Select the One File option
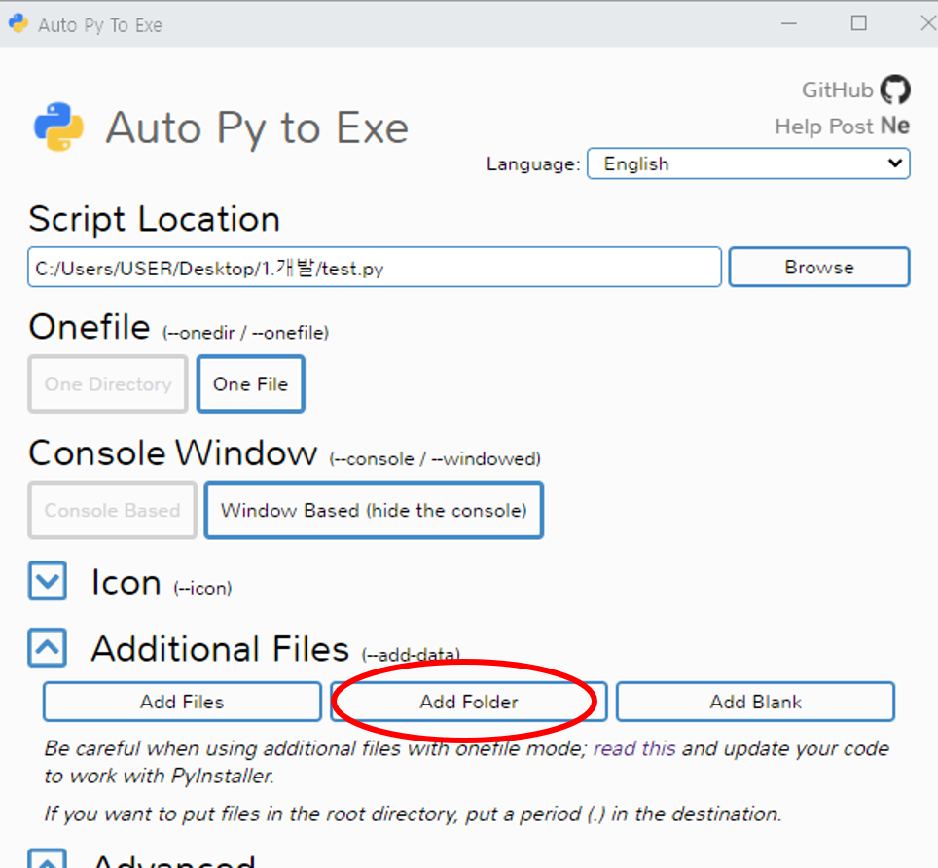938x868 pixels. pyautogui.click(x=251, y=384)
